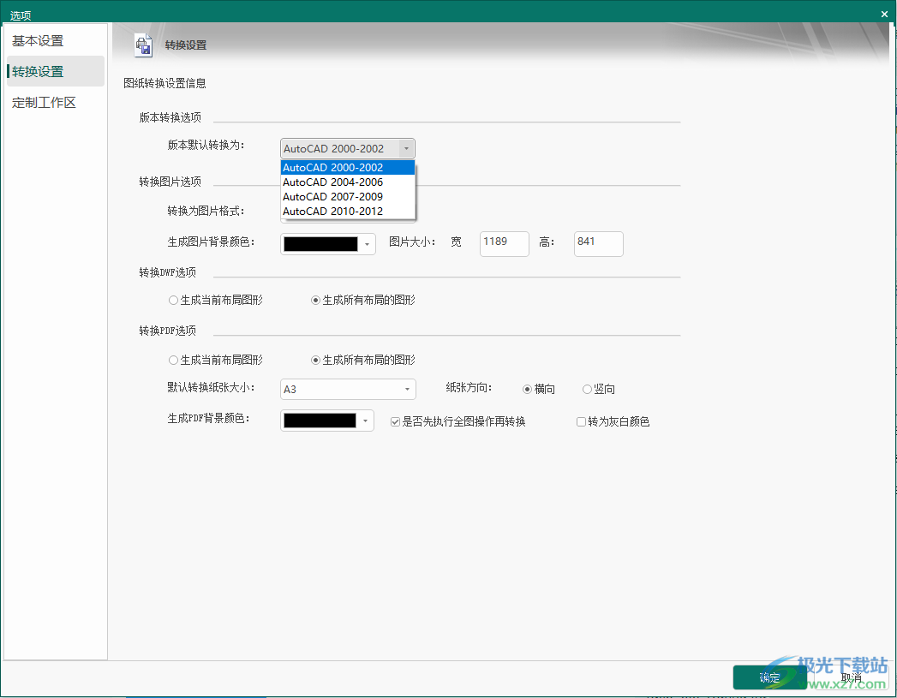Screen dimensions: 897x698
Task: Choose AutoCAD 2010-2012 version option
Action: coord(348,211)
